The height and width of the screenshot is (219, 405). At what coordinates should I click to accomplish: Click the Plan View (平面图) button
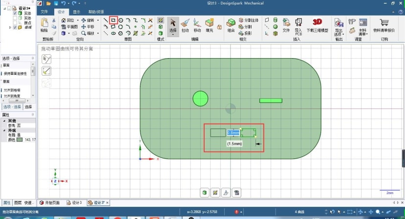(x=69, y=26)
